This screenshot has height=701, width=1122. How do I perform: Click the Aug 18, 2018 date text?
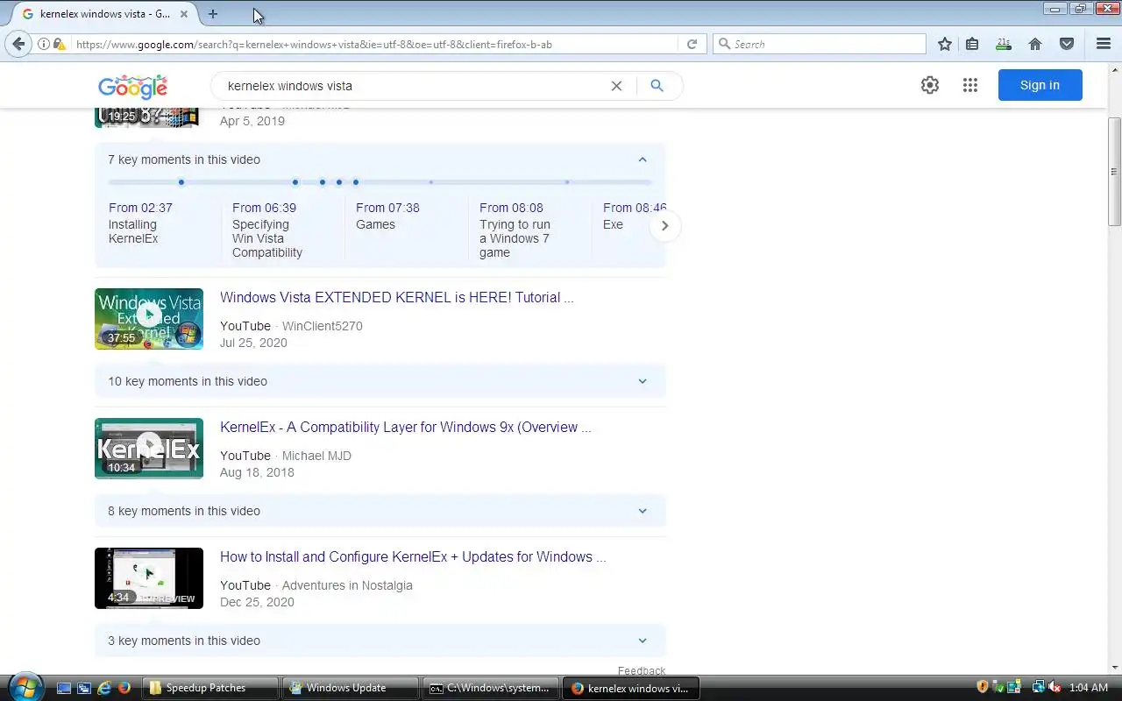[257, 472]
